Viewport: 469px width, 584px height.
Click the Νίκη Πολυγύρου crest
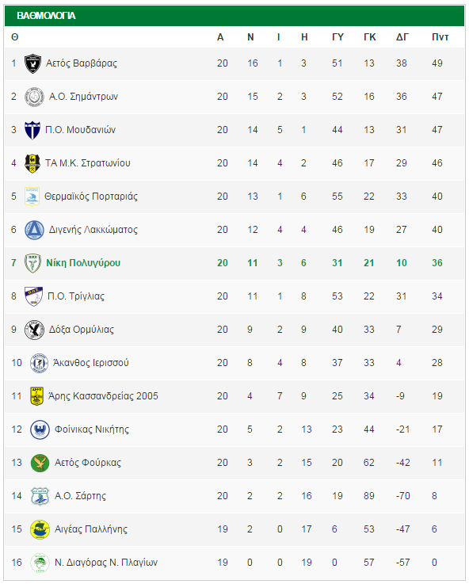[32, 263]
